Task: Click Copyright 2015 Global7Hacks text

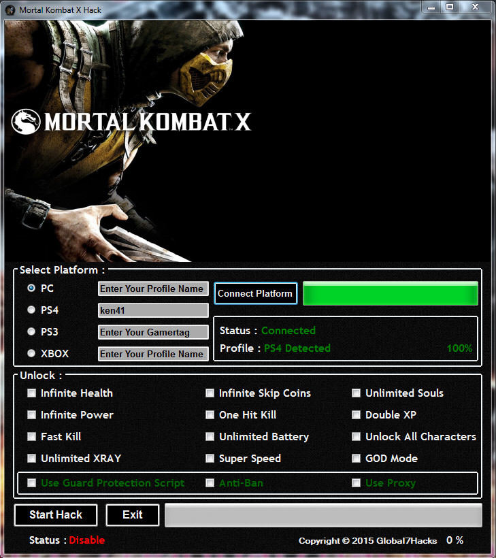Action: point(367,540)
